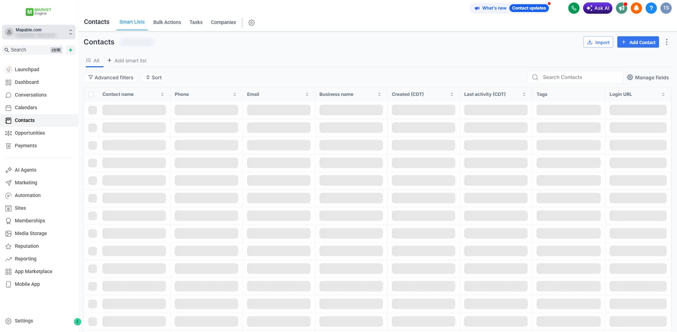Viewport: 677px width, 332px height.
Task: Click the green lightning quick actions icon
Action: 71,50
